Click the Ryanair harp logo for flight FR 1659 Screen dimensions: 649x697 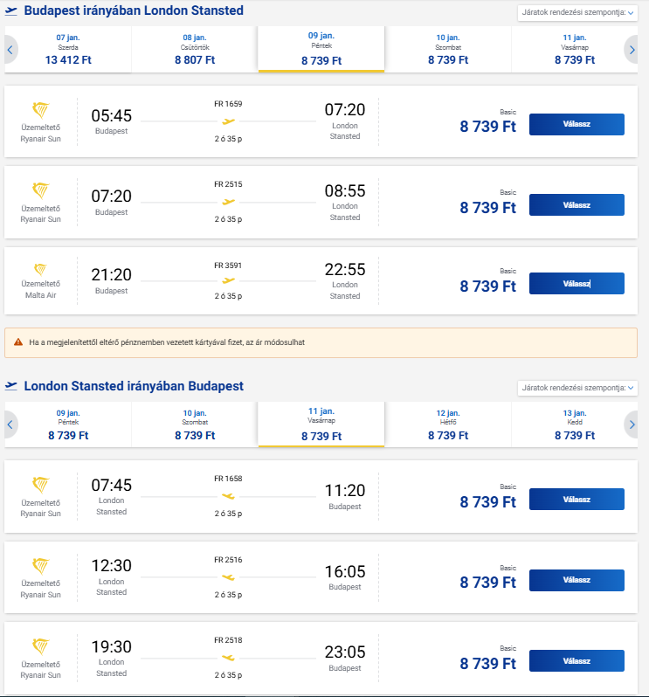click(x=40, y=111)
